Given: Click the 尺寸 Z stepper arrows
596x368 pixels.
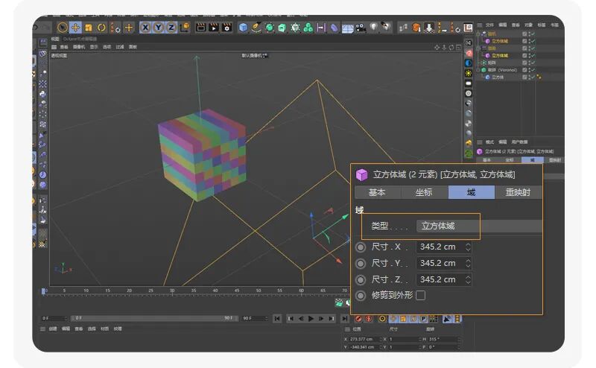Looking at the screenshot, I should pos(468,280).
